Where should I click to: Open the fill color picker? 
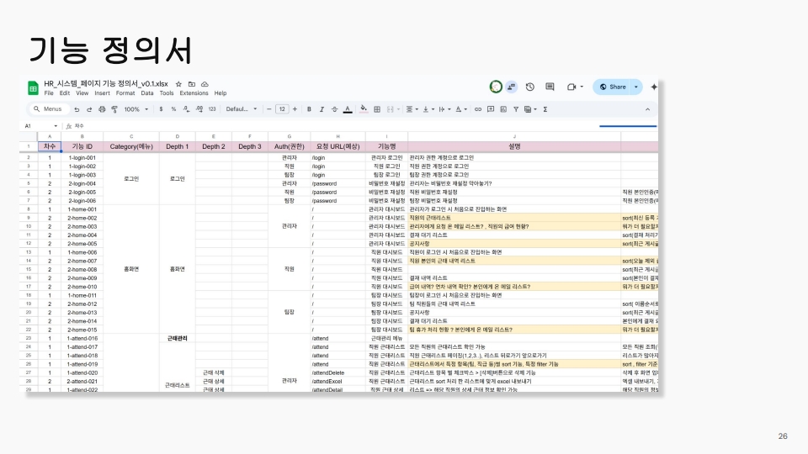coord(364,109)
